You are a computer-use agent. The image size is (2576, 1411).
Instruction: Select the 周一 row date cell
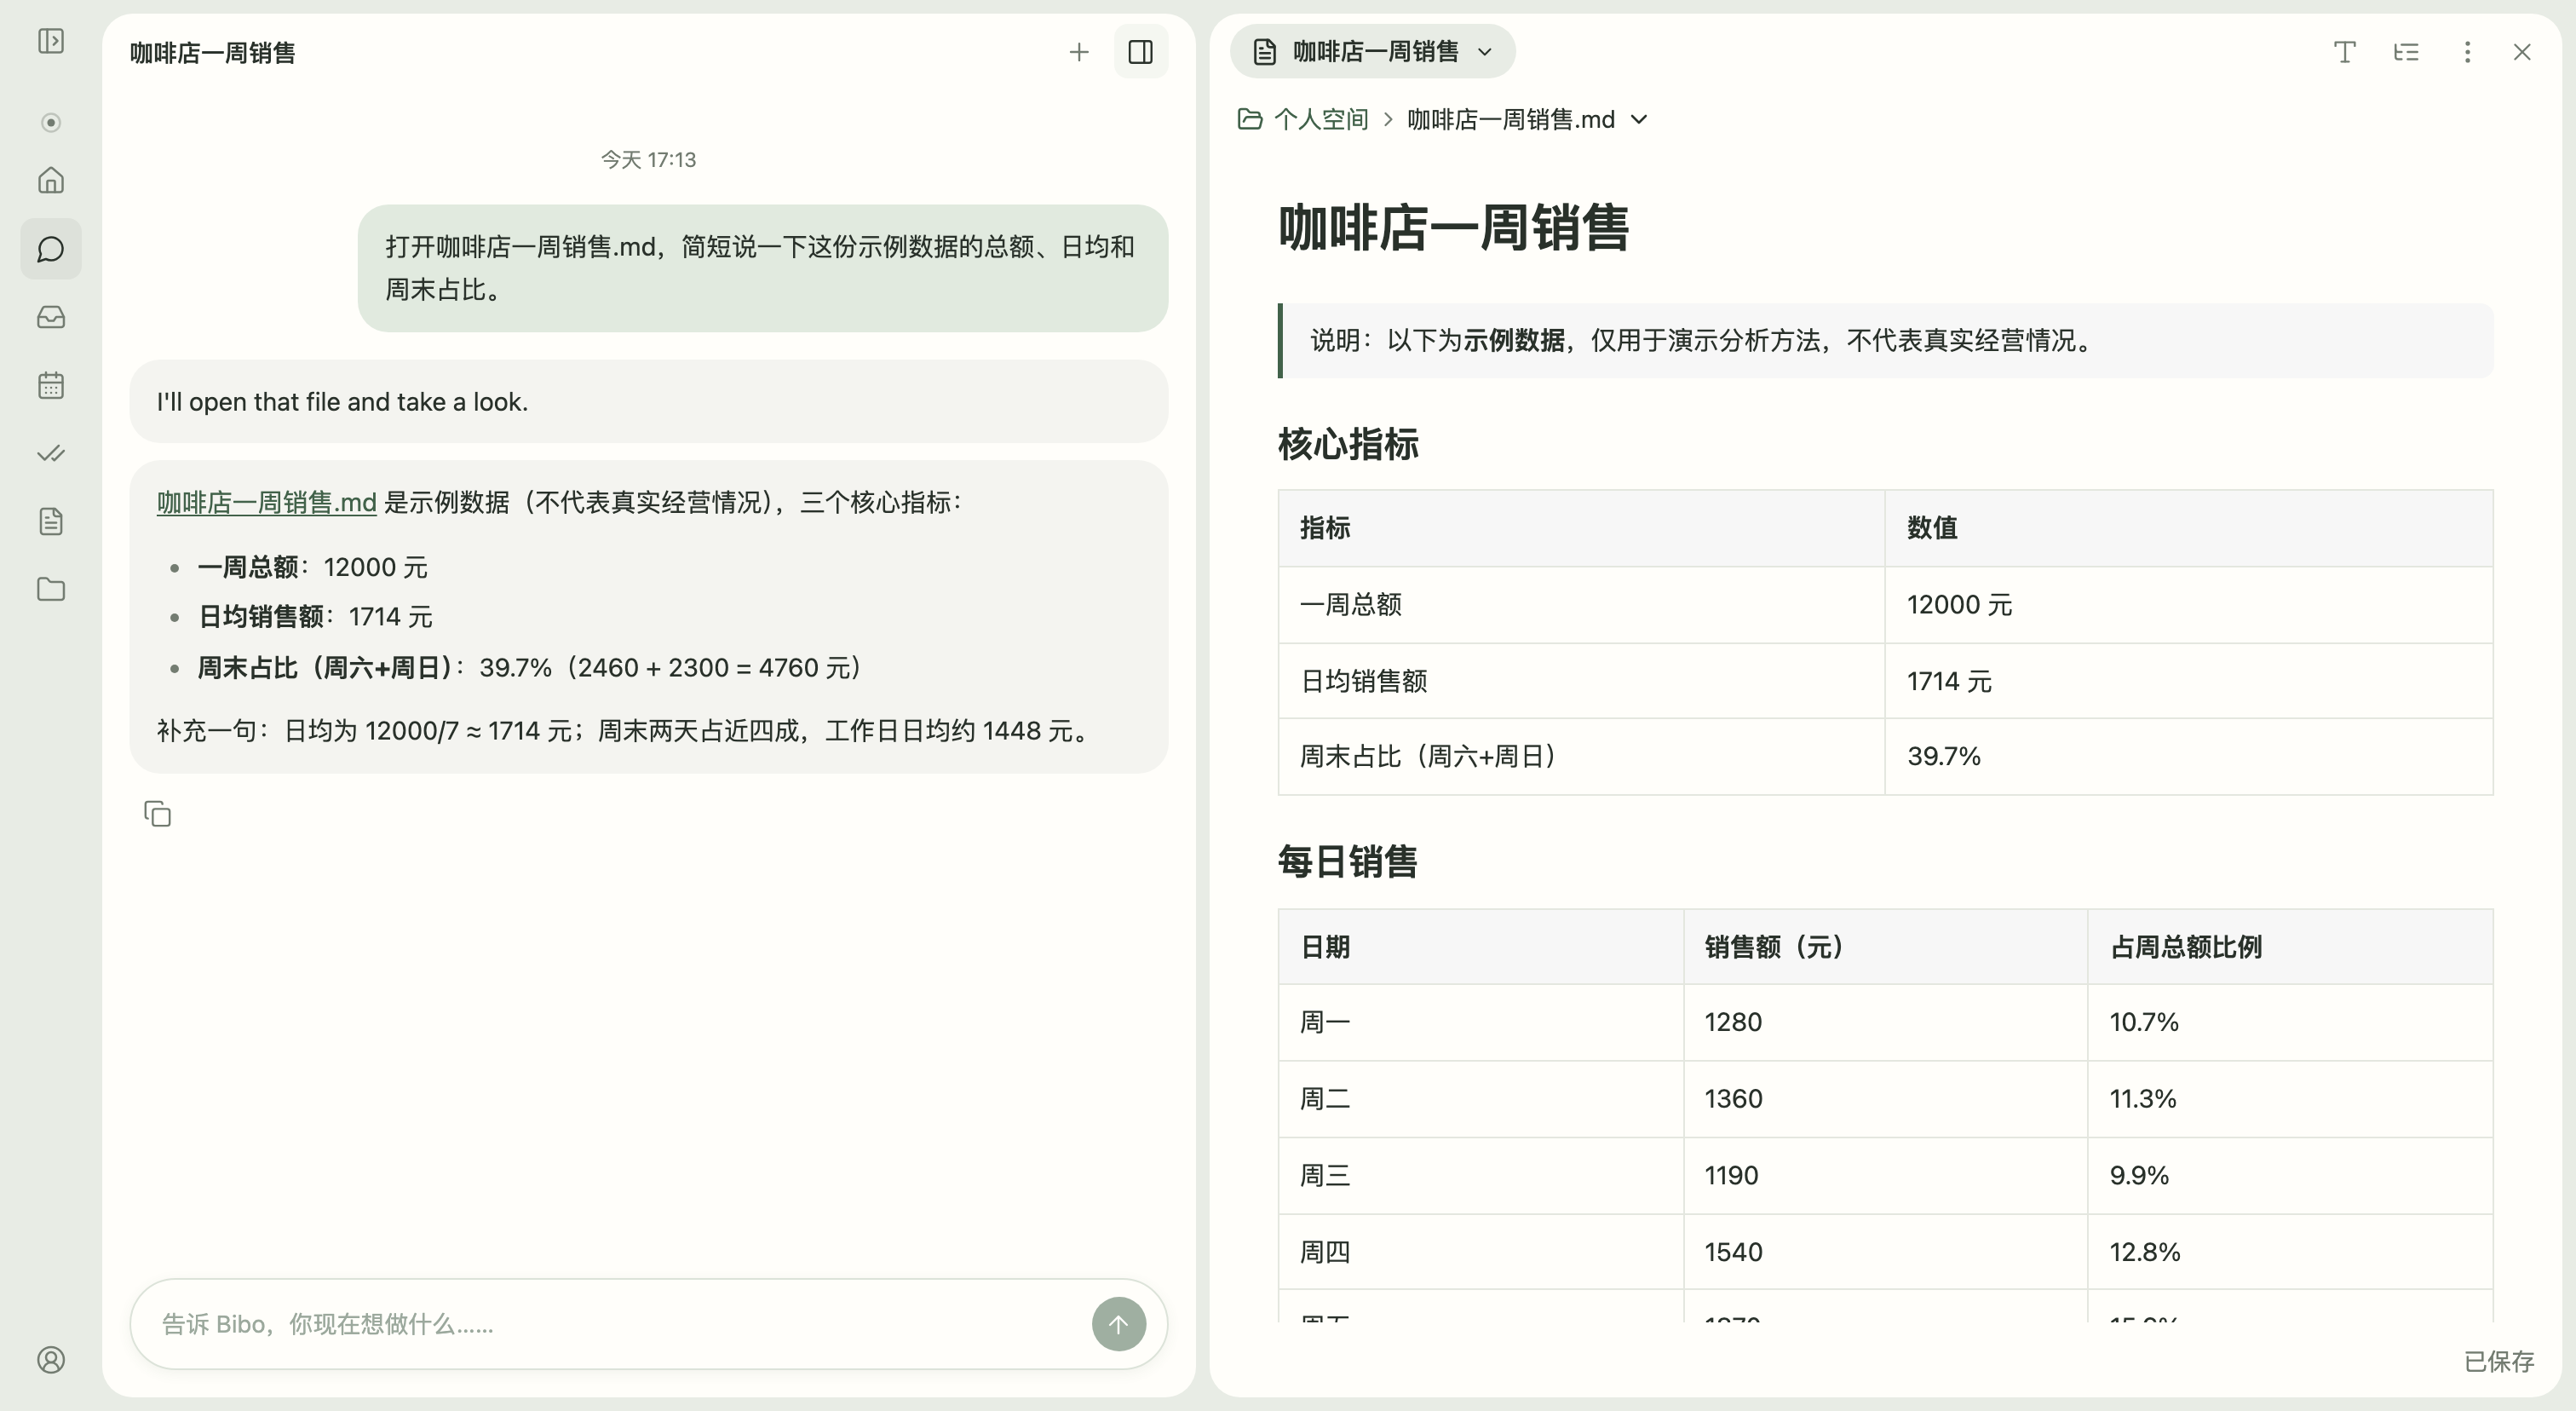click(x=1481, y=1022)
